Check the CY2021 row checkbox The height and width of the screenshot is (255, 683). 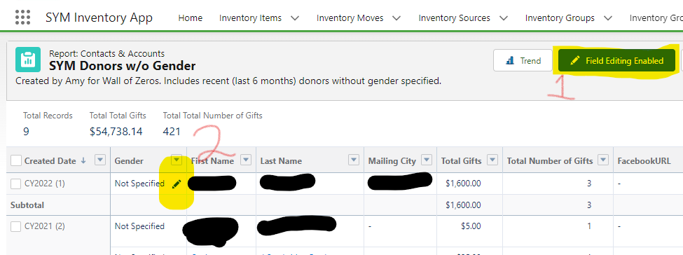coord(15,227)
